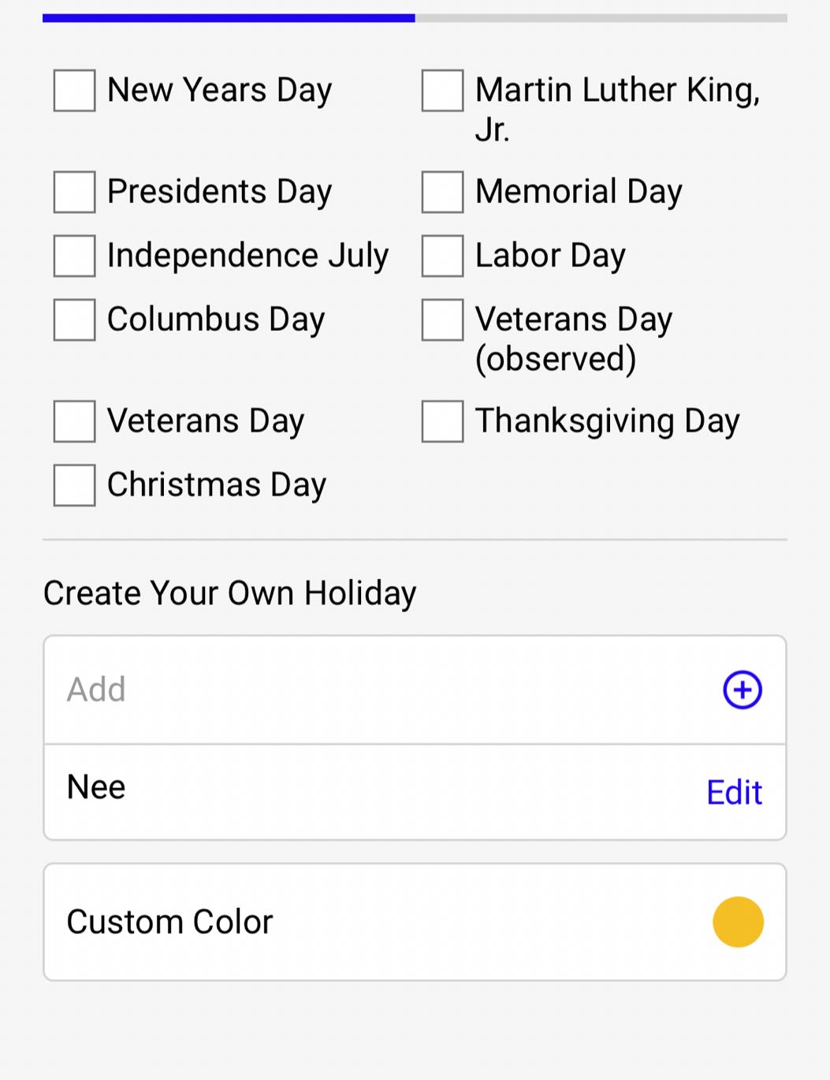Click the Custom Color row label

[x=169, y=921]
